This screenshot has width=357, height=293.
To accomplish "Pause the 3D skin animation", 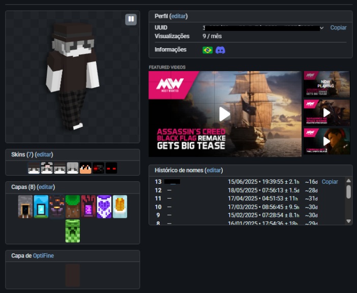I will tap(131, 19).
